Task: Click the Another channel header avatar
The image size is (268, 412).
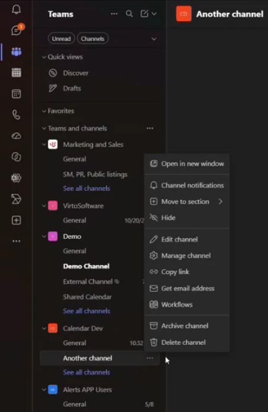Action: pos(184,14)
